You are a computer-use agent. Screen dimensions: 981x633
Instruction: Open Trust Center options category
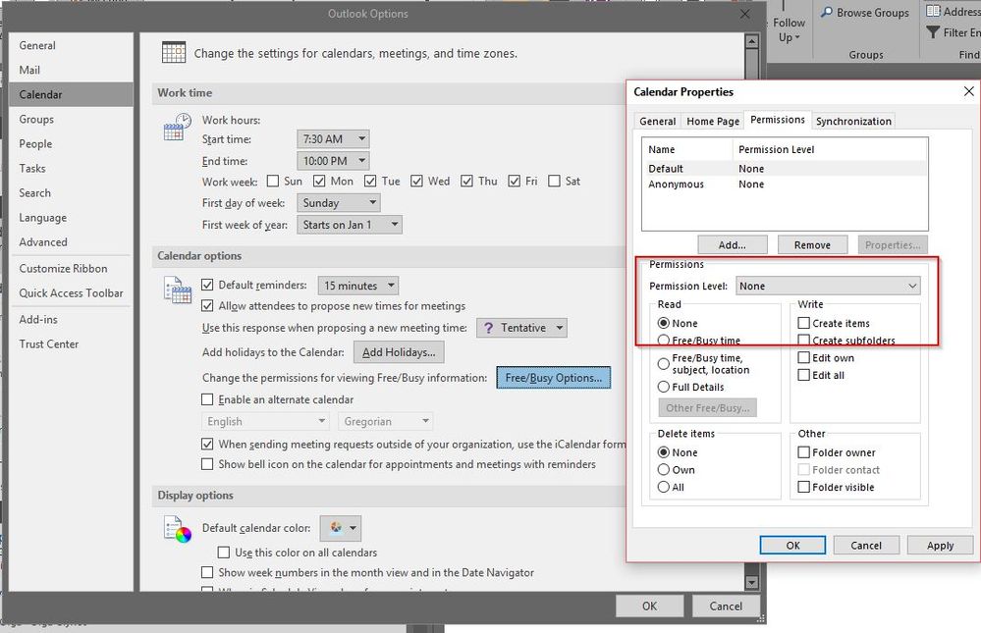[72, 343]
